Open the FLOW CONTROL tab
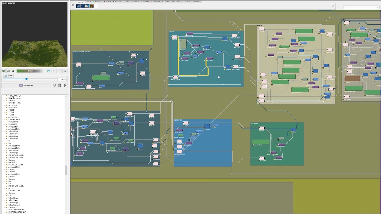The width and height of the screenshot is (381, 214). coord(176,2)
